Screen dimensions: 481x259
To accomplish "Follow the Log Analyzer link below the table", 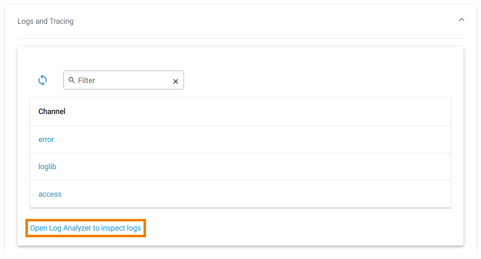I will (x=86, y=229).
